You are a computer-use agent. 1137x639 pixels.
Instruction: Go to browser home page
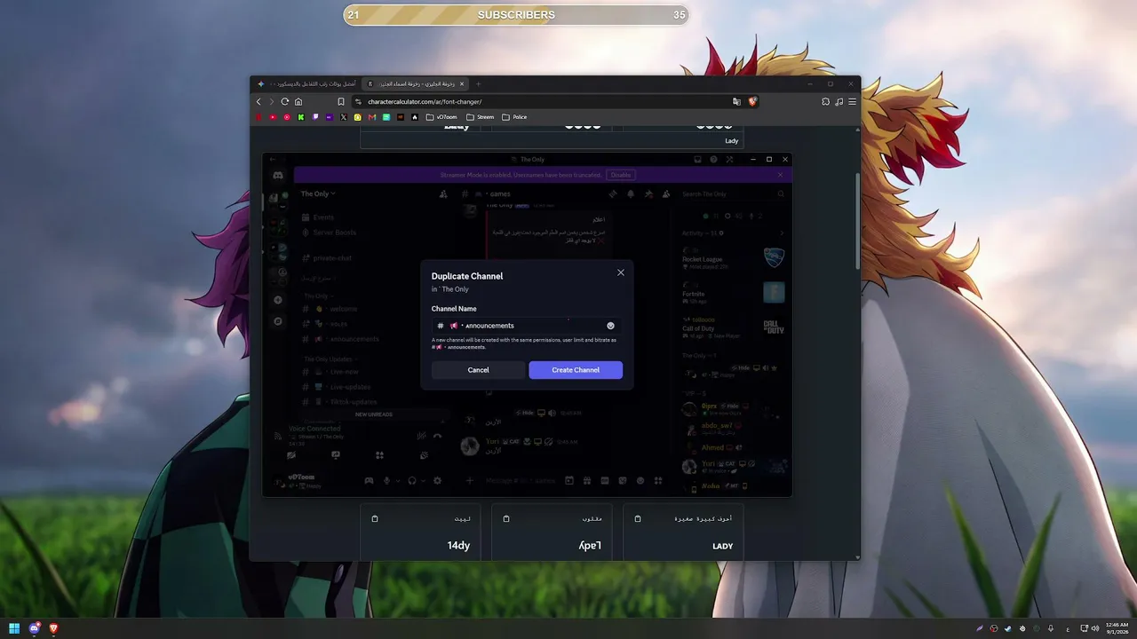coord(298,102)
